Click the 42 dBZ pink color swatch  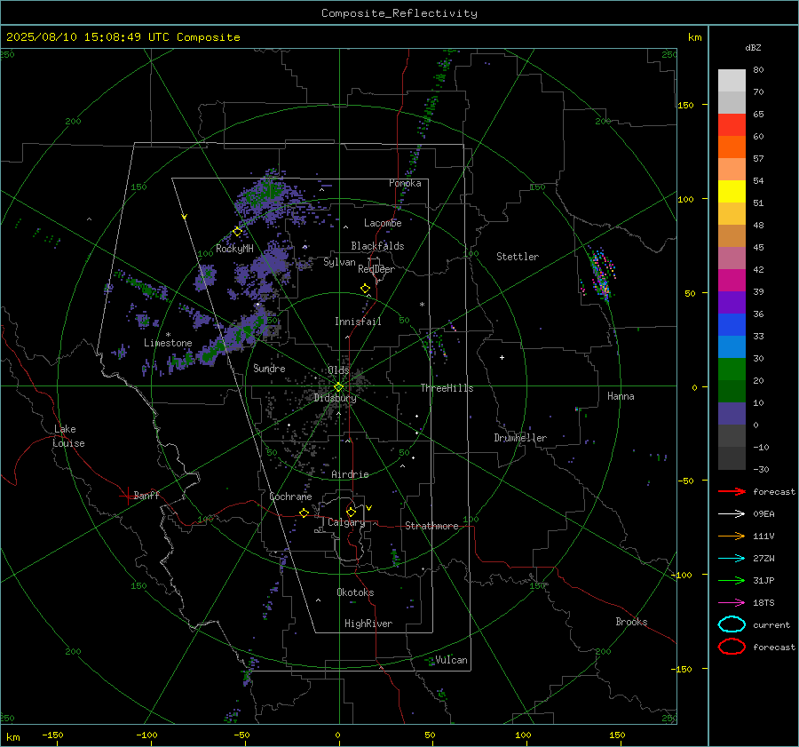732,258
